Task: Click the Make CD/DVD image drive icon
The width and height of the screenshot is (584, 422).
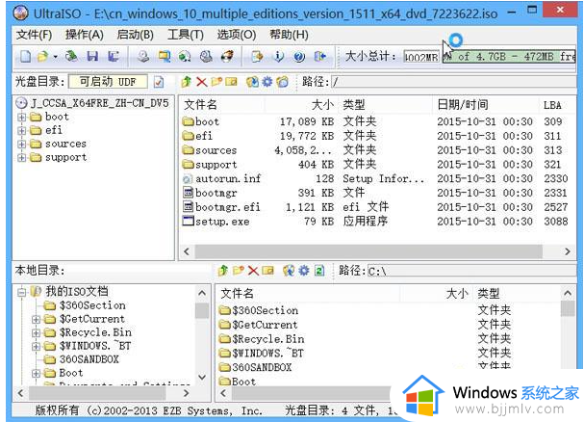Action: click(x=143, y=57)
